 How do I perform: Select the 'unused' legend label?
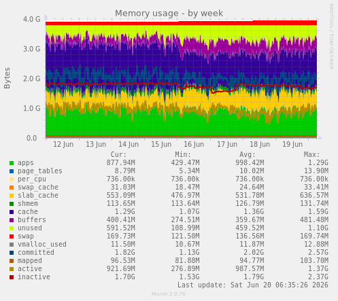click(x=30, y=228)
